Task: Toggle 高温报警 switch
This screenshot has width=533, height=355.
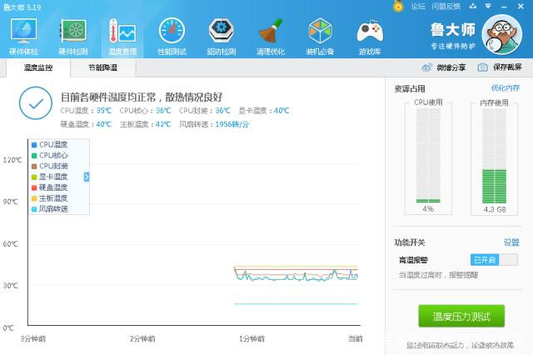Action: [x=494, y=260]
